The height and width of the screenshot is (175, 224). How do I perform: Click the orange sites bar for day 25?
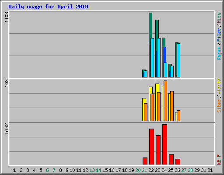[x=172, y=106]
